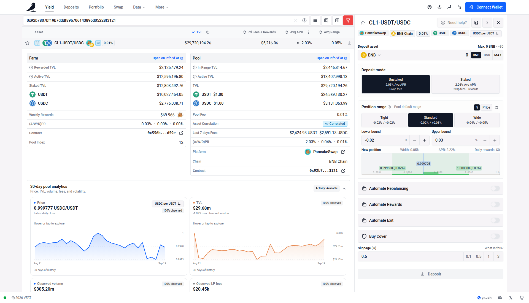Open Pool contract 0x92b7...3121 external link icon
The width and height of the screenshot is (529, 303).
point(343,171)
